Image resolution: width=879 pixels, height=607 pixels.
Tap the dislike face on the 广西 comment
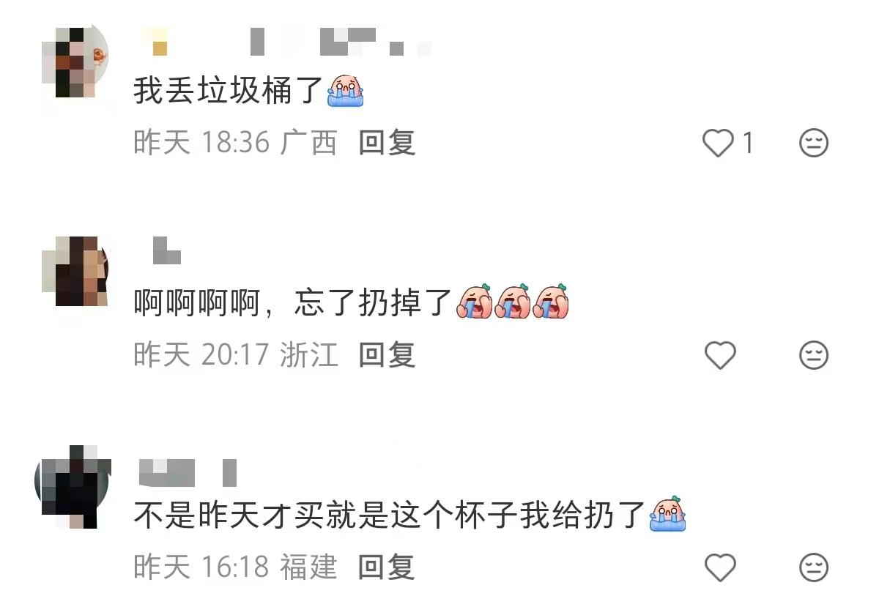tap(813, 143)
